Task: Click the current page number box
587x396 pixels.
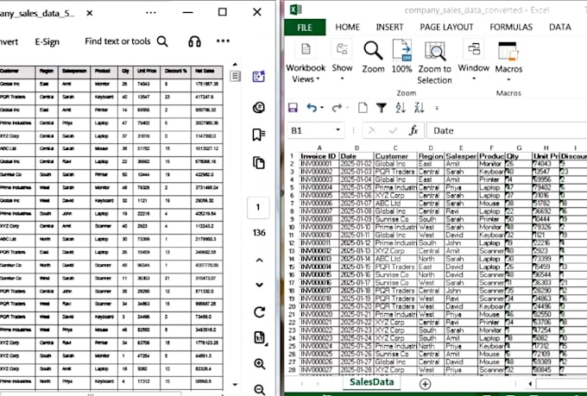Action: (x=258, y=207)
